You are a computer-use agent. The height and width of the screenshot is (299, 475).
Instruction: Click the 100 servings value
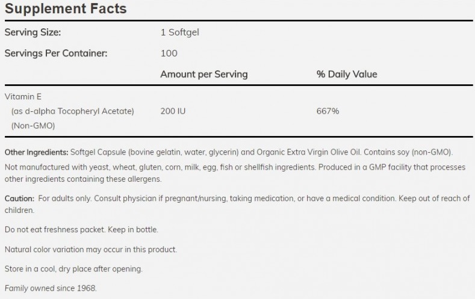pyautogui.click(x=169, y=53)
